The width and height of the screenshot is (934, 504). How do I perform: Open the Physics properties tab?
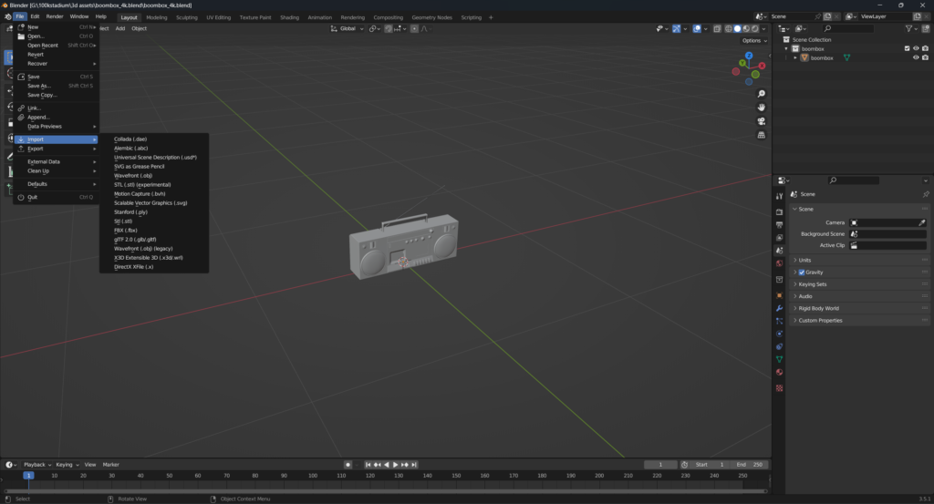tap(779, 334)
